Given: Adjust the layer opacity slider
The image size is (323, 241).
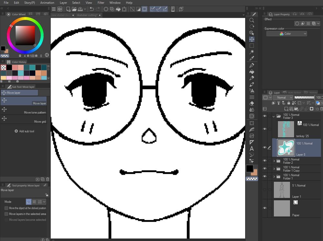Looking at the screenshot, I should (304, 98).
